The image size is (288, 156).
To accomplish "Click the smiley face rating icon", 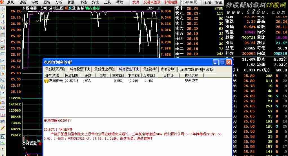I will pos(46,81).
